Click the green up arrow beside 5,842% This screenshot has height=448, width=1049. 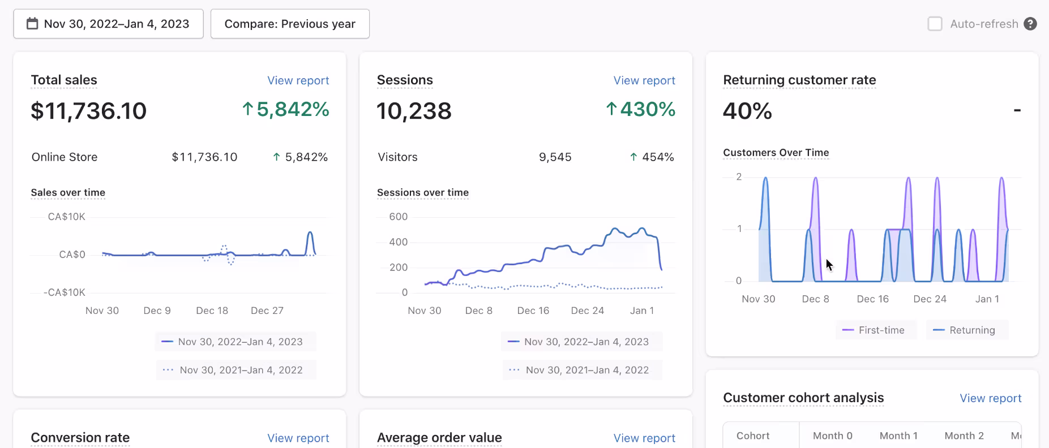pos(247,109)
